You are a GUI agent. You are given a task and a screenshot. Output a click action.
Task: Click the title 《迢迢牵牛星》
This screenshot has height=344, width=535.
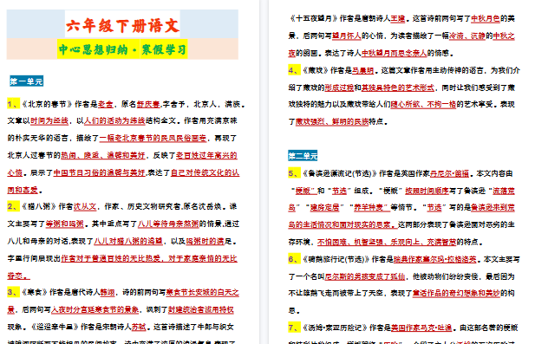tap(55, 327)
